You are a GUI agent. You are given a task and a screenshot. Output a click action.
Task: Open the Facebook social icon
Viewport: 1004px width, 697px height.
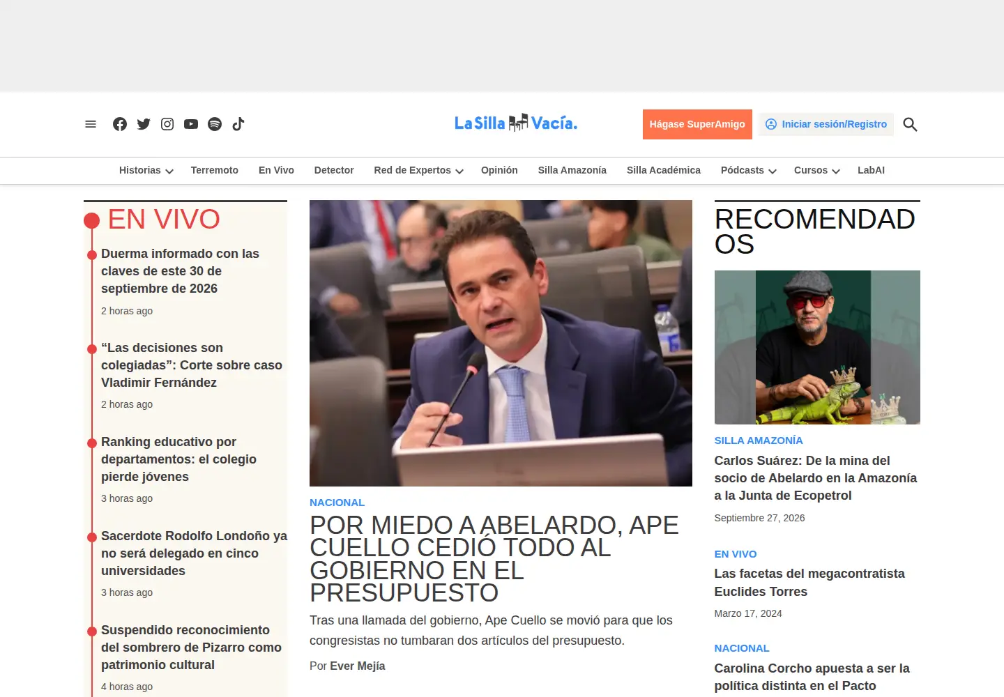[120, 124]
